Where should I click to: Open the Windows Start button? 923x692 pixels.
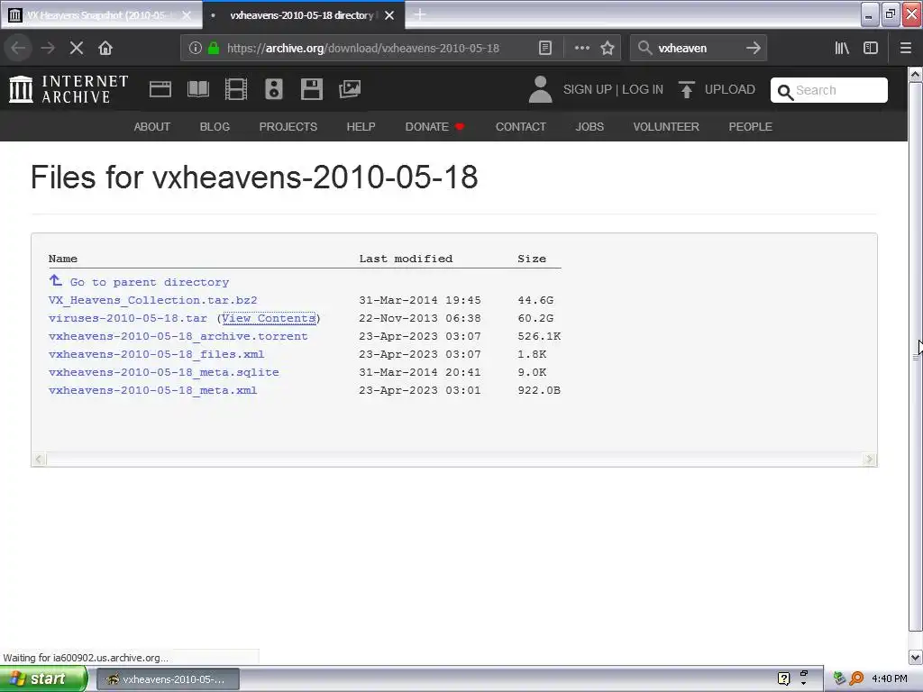[x=43, y=679]
